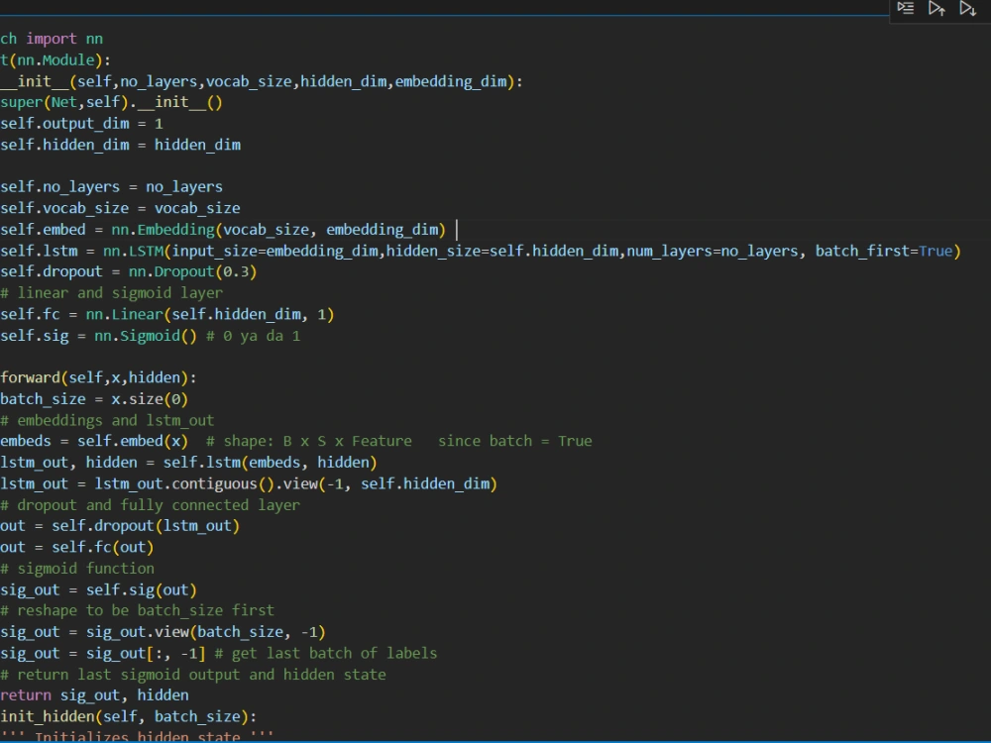Click the line 'sig_out = sig_out.view(batch_size, -1)'
991x743 pixels.
click(x=164, y=632)
